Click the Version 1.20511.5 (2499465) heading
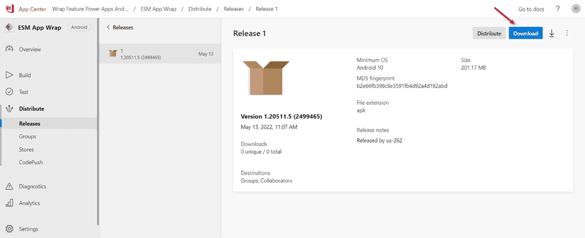The height and width of the screenshot is (238, 585). pos(282,116)
